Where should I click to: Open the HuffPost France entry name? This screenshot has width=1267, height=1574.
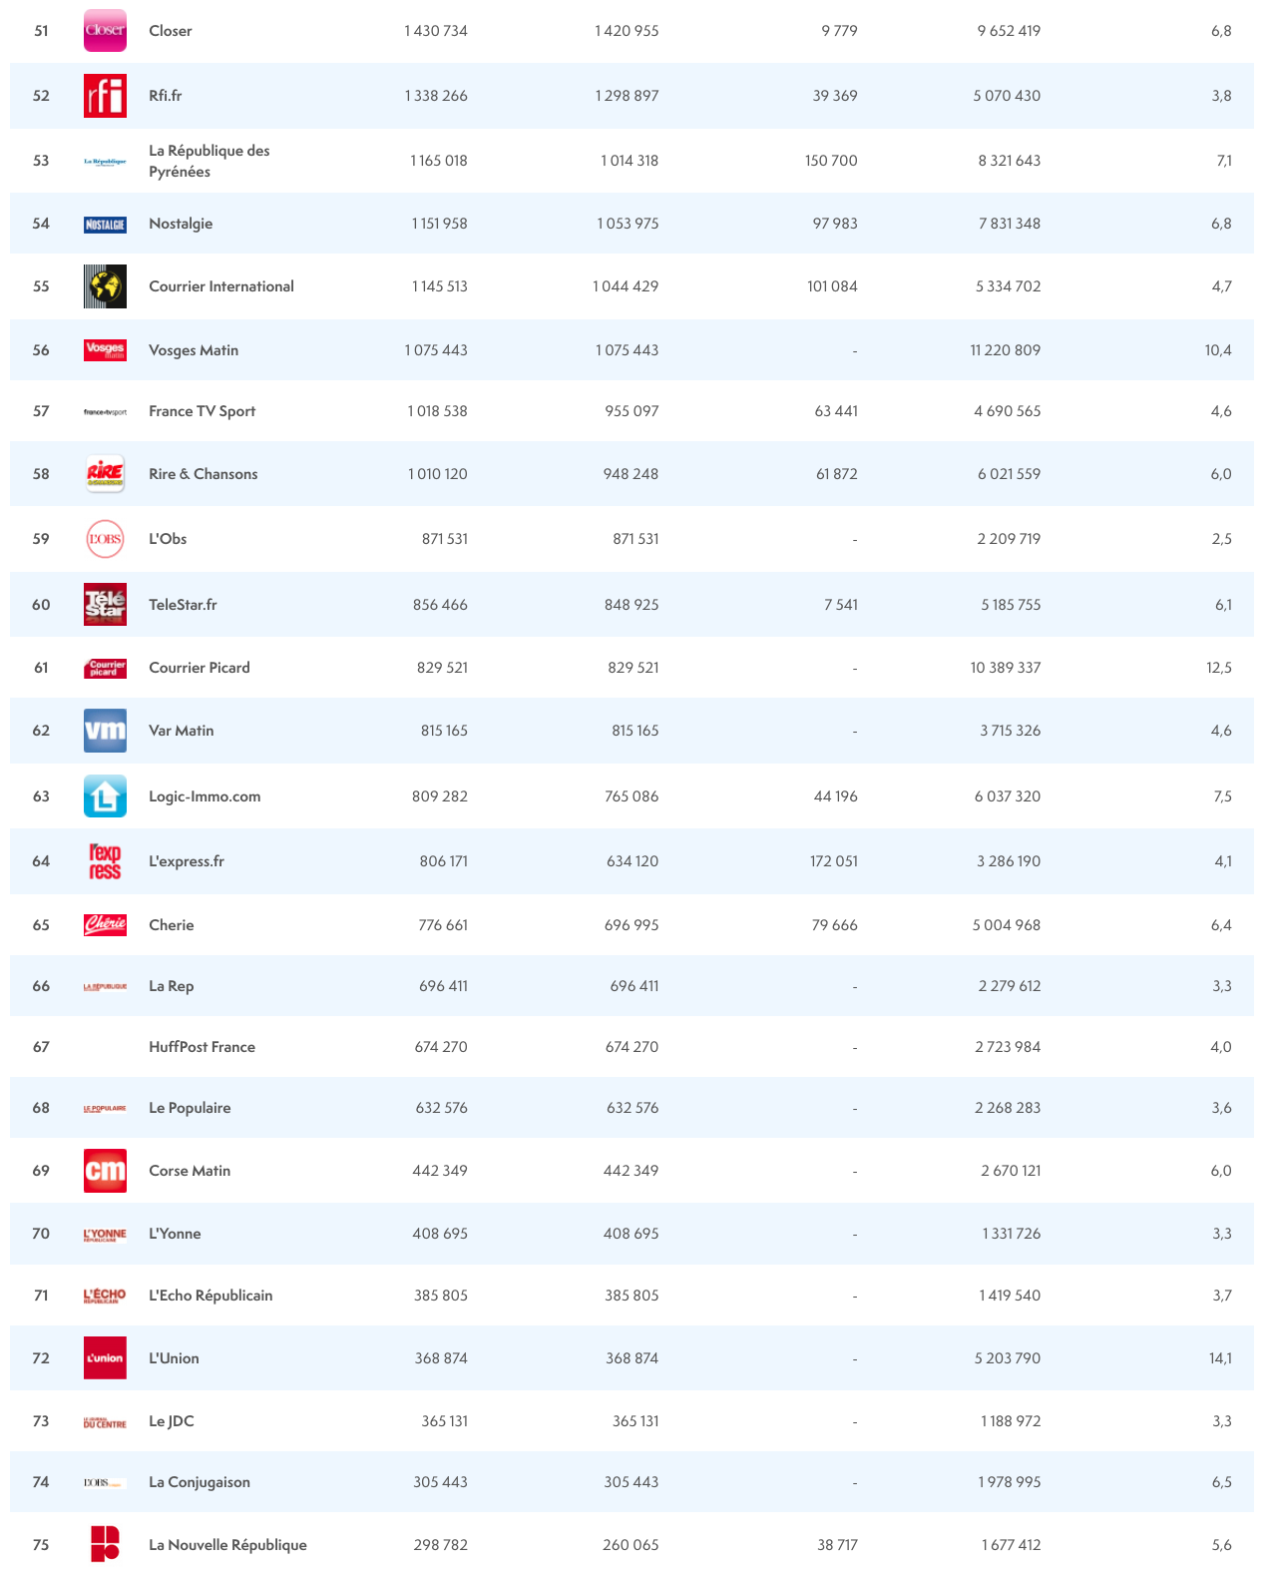202,1047
